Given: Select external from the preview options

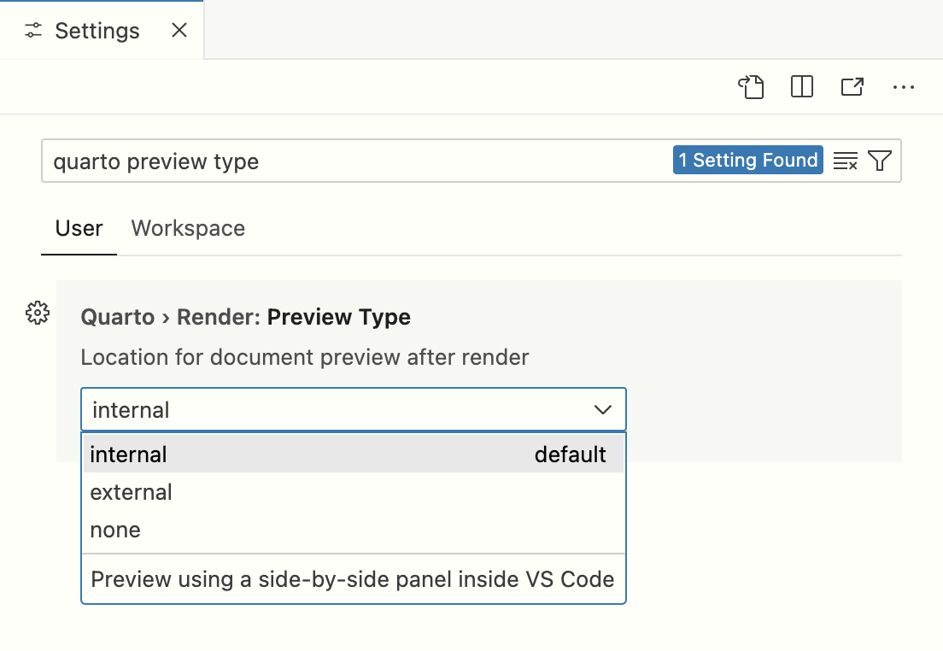Looking at the screenshot, I should tap(130, 492).
